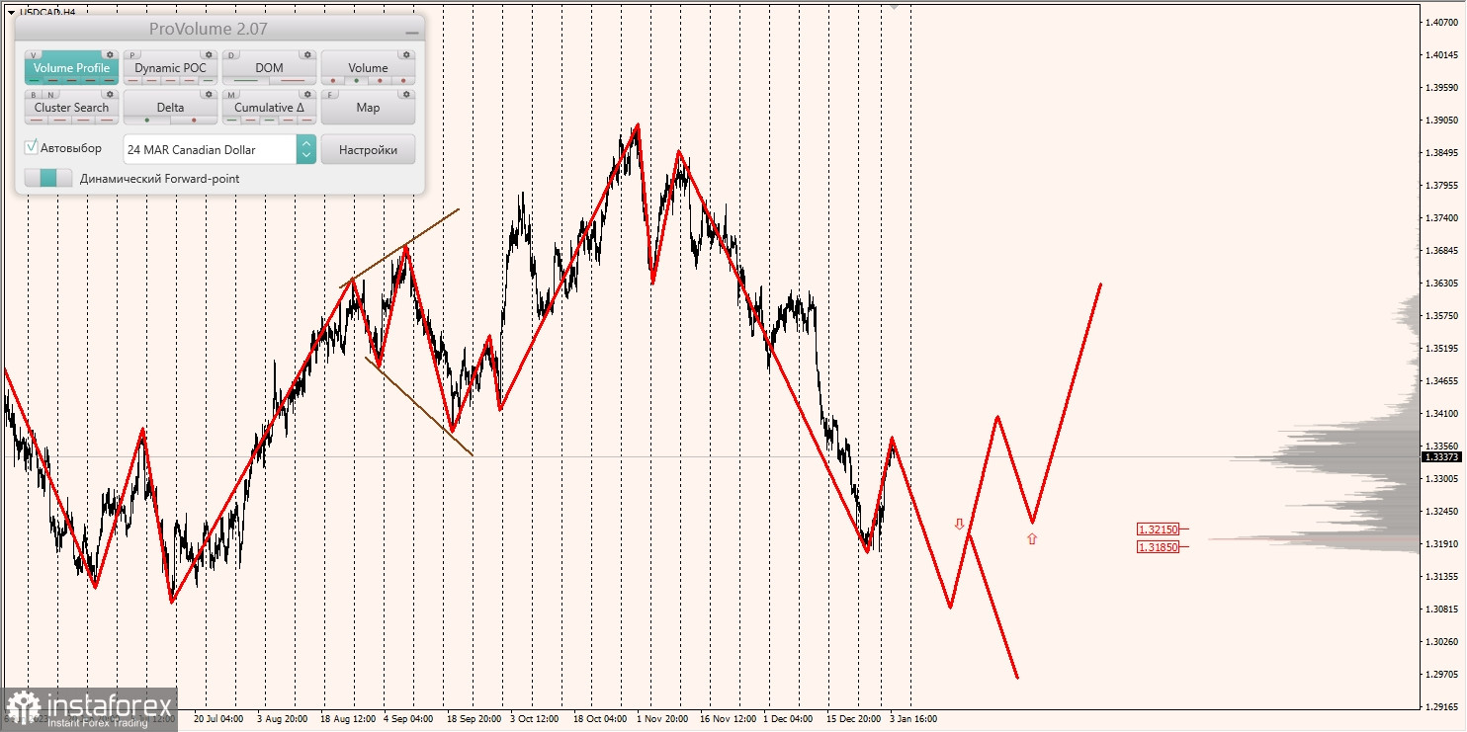Image resolution: width=1467 pixels, height=732 pixels.
Task: Open Cumulative Δ gear settings
Action: coord(308,95)
